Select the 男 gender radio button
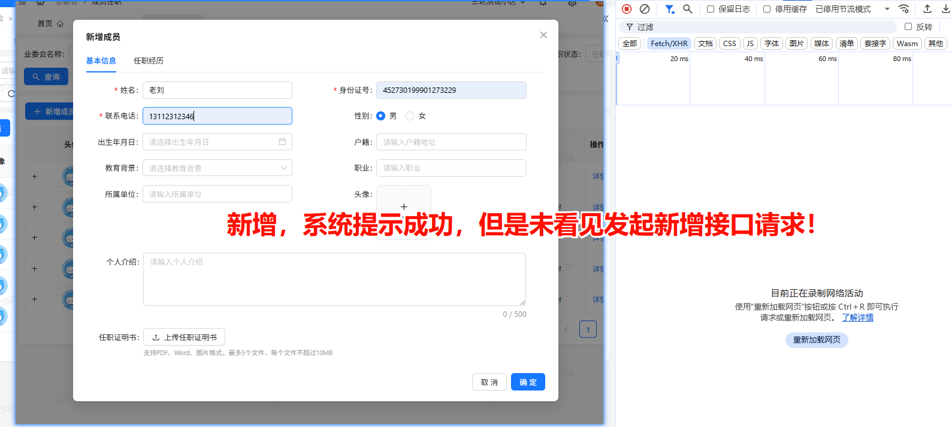Viewport: 952px width, 427px height. point(380,116)
